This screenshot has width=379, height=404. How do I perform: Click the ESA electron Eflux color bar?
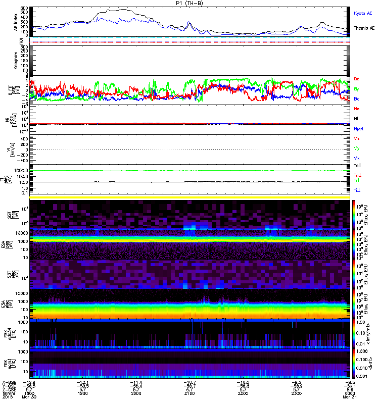(x=354, y=304)
